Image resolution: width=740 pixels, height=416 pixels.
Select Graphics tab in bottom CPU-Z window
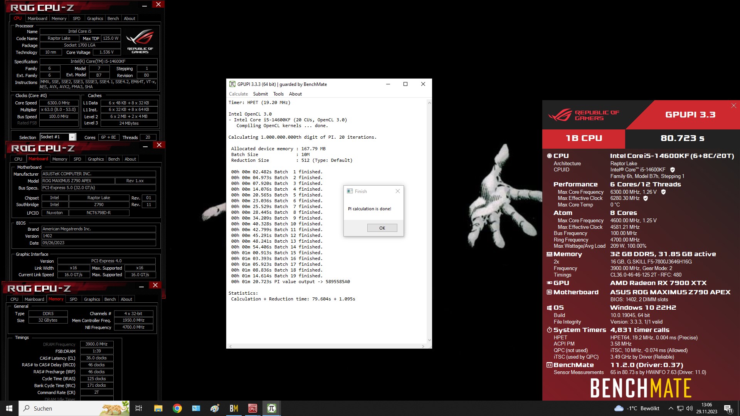coord(92,299)
